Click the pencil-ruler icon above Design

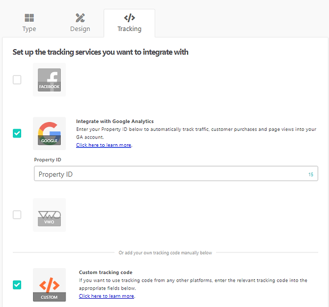pos(80,18)
